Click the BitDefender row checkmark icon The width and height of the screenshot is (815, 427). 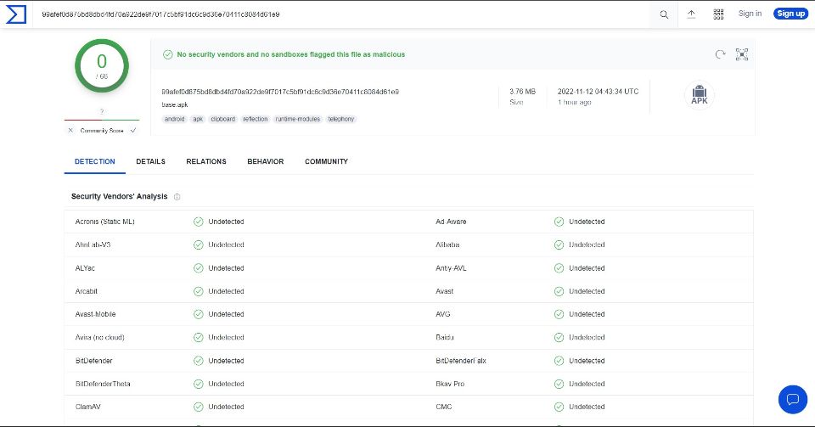click(x=199, y=361)
